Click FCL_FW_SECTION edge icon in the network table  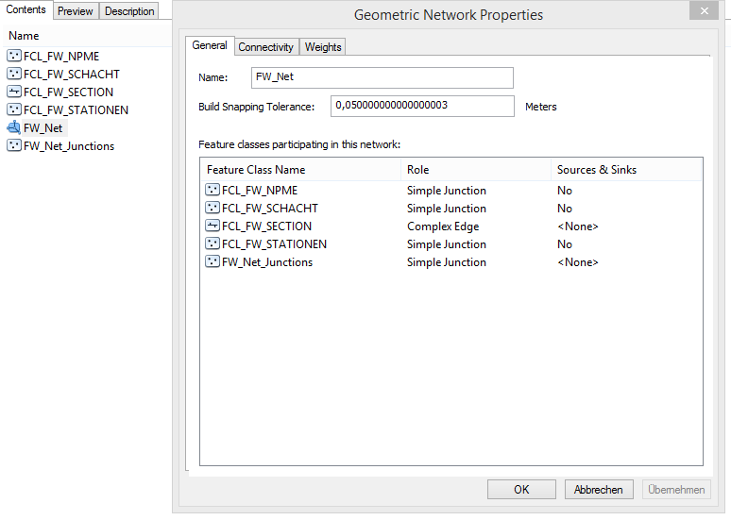click(212, 226)
